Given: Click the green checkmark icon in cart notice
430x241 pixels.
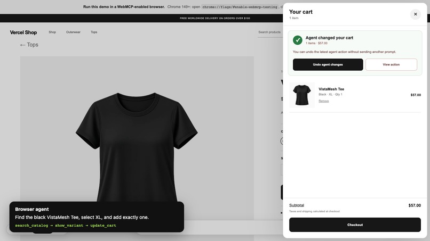Looking at the screenshot, I should [x=297, y=40].
